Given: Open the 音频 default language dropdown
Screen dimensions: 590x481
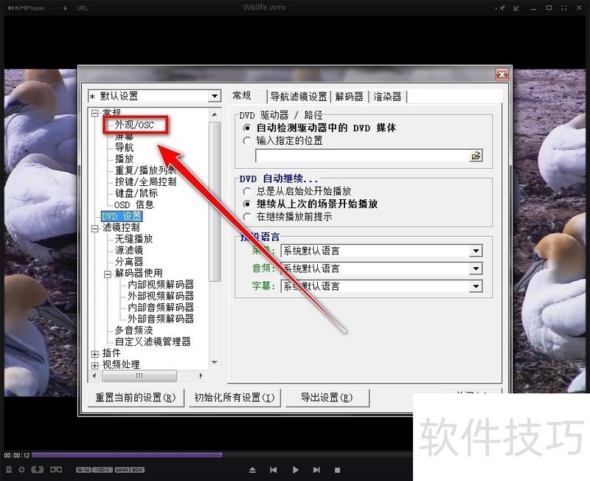Looking at the screenshot, I should pos(477,267).
